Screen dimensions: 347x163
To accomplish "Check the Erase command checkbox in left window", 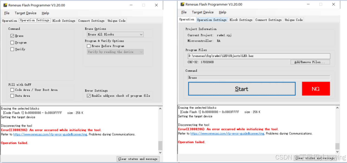I will tap(12, 36).
